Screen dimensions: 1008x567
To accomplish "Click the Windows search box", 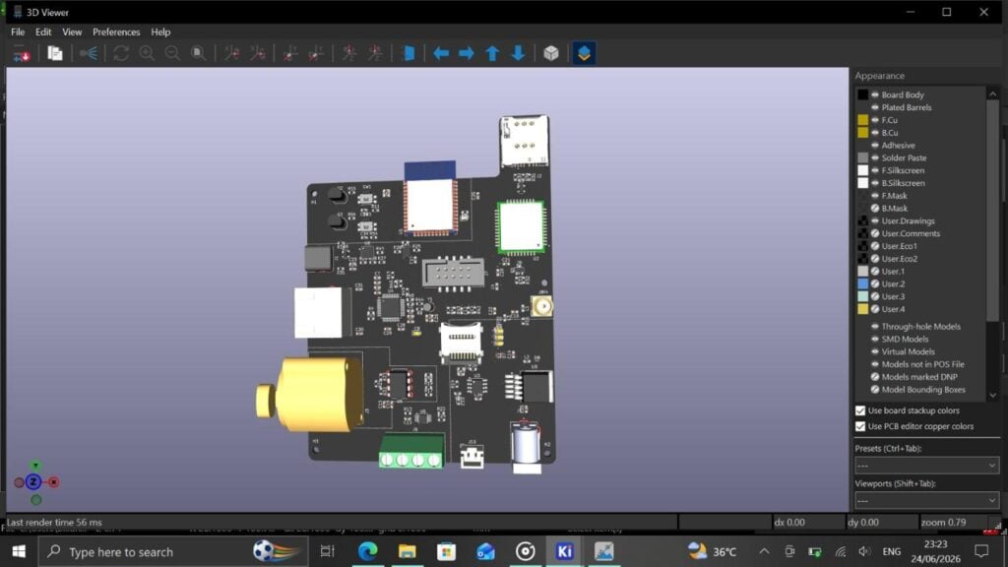I will [171, 551].
